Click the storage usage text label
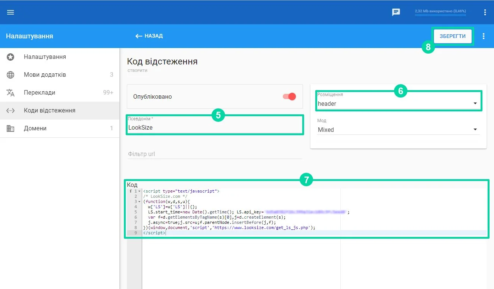The image size is (494, 289). pos(441,11)
